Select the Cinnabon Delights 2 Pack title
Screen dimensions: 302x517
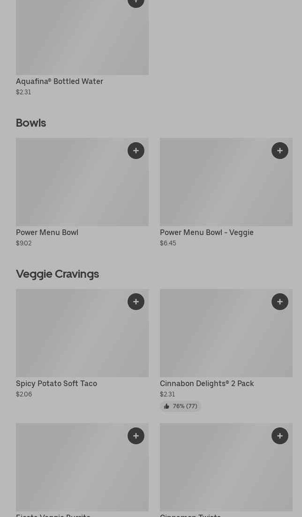[207, 383]
